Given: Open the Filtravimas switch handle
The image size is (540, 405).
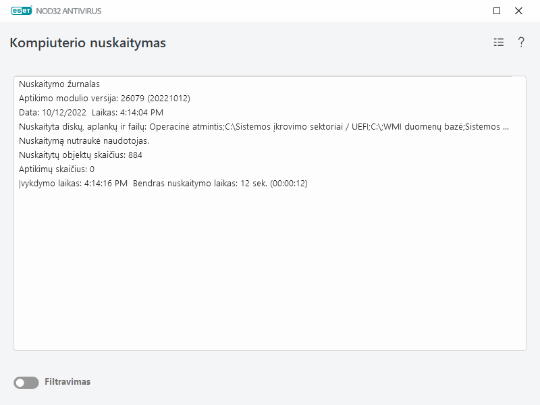Looking at the screenshot, I should [22, 381].
